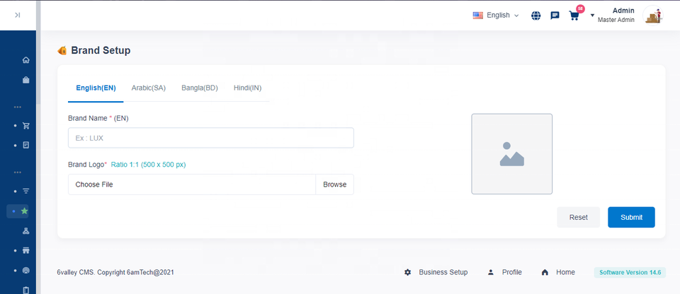Open the category filter-lines icon in sidebar
Viewport: 680px width, 294px height.
click(x=26, y=191)
